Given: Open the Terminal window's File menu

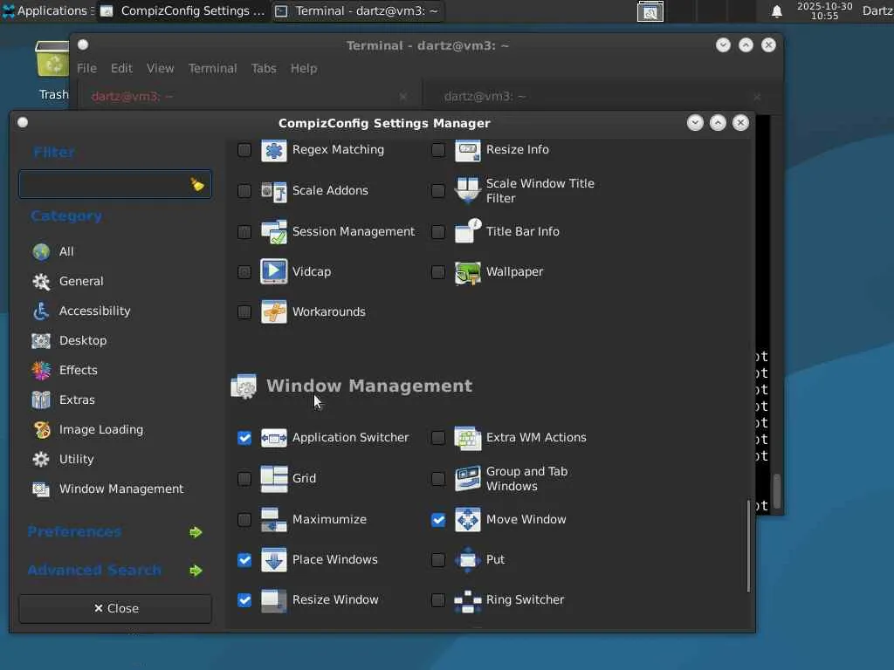Looking at the screenshot, I should click(86, 68).
